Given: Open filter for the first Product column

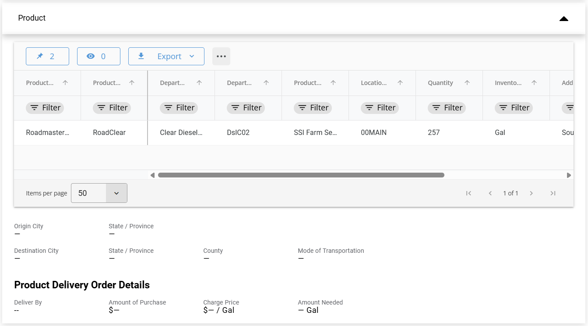Looking at the screenshot, I should [45, 108].
